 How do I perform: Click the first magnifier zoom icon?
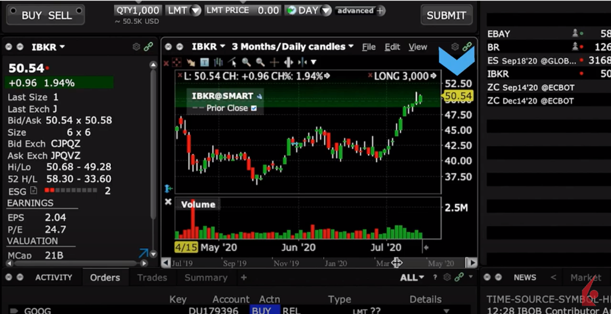coord(246,62)
